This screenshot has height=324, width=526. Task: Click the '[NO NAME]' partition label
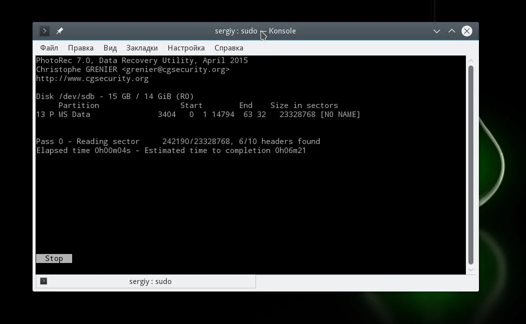[x=340, y=114]
